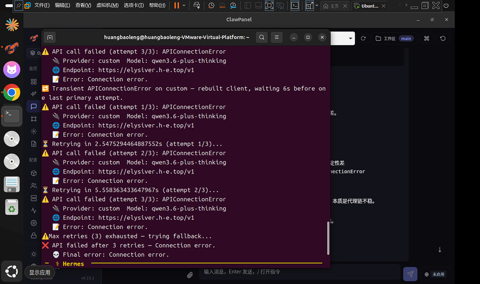Open the 虚拟机(M) menu
The height and width of the screenshot is (284, 480).
(107, 6)
